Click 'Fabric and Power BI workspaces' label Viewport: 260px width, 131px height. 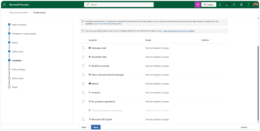(x=107, y=110)
